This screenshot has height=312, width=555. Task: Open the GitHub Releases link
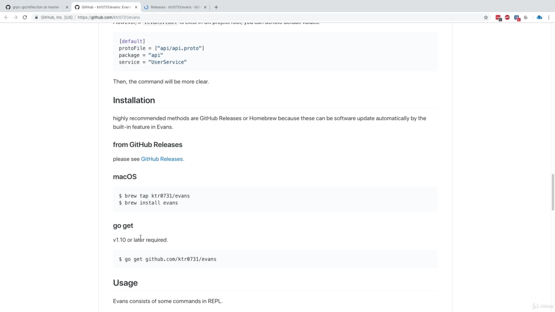tap(162, 159)
